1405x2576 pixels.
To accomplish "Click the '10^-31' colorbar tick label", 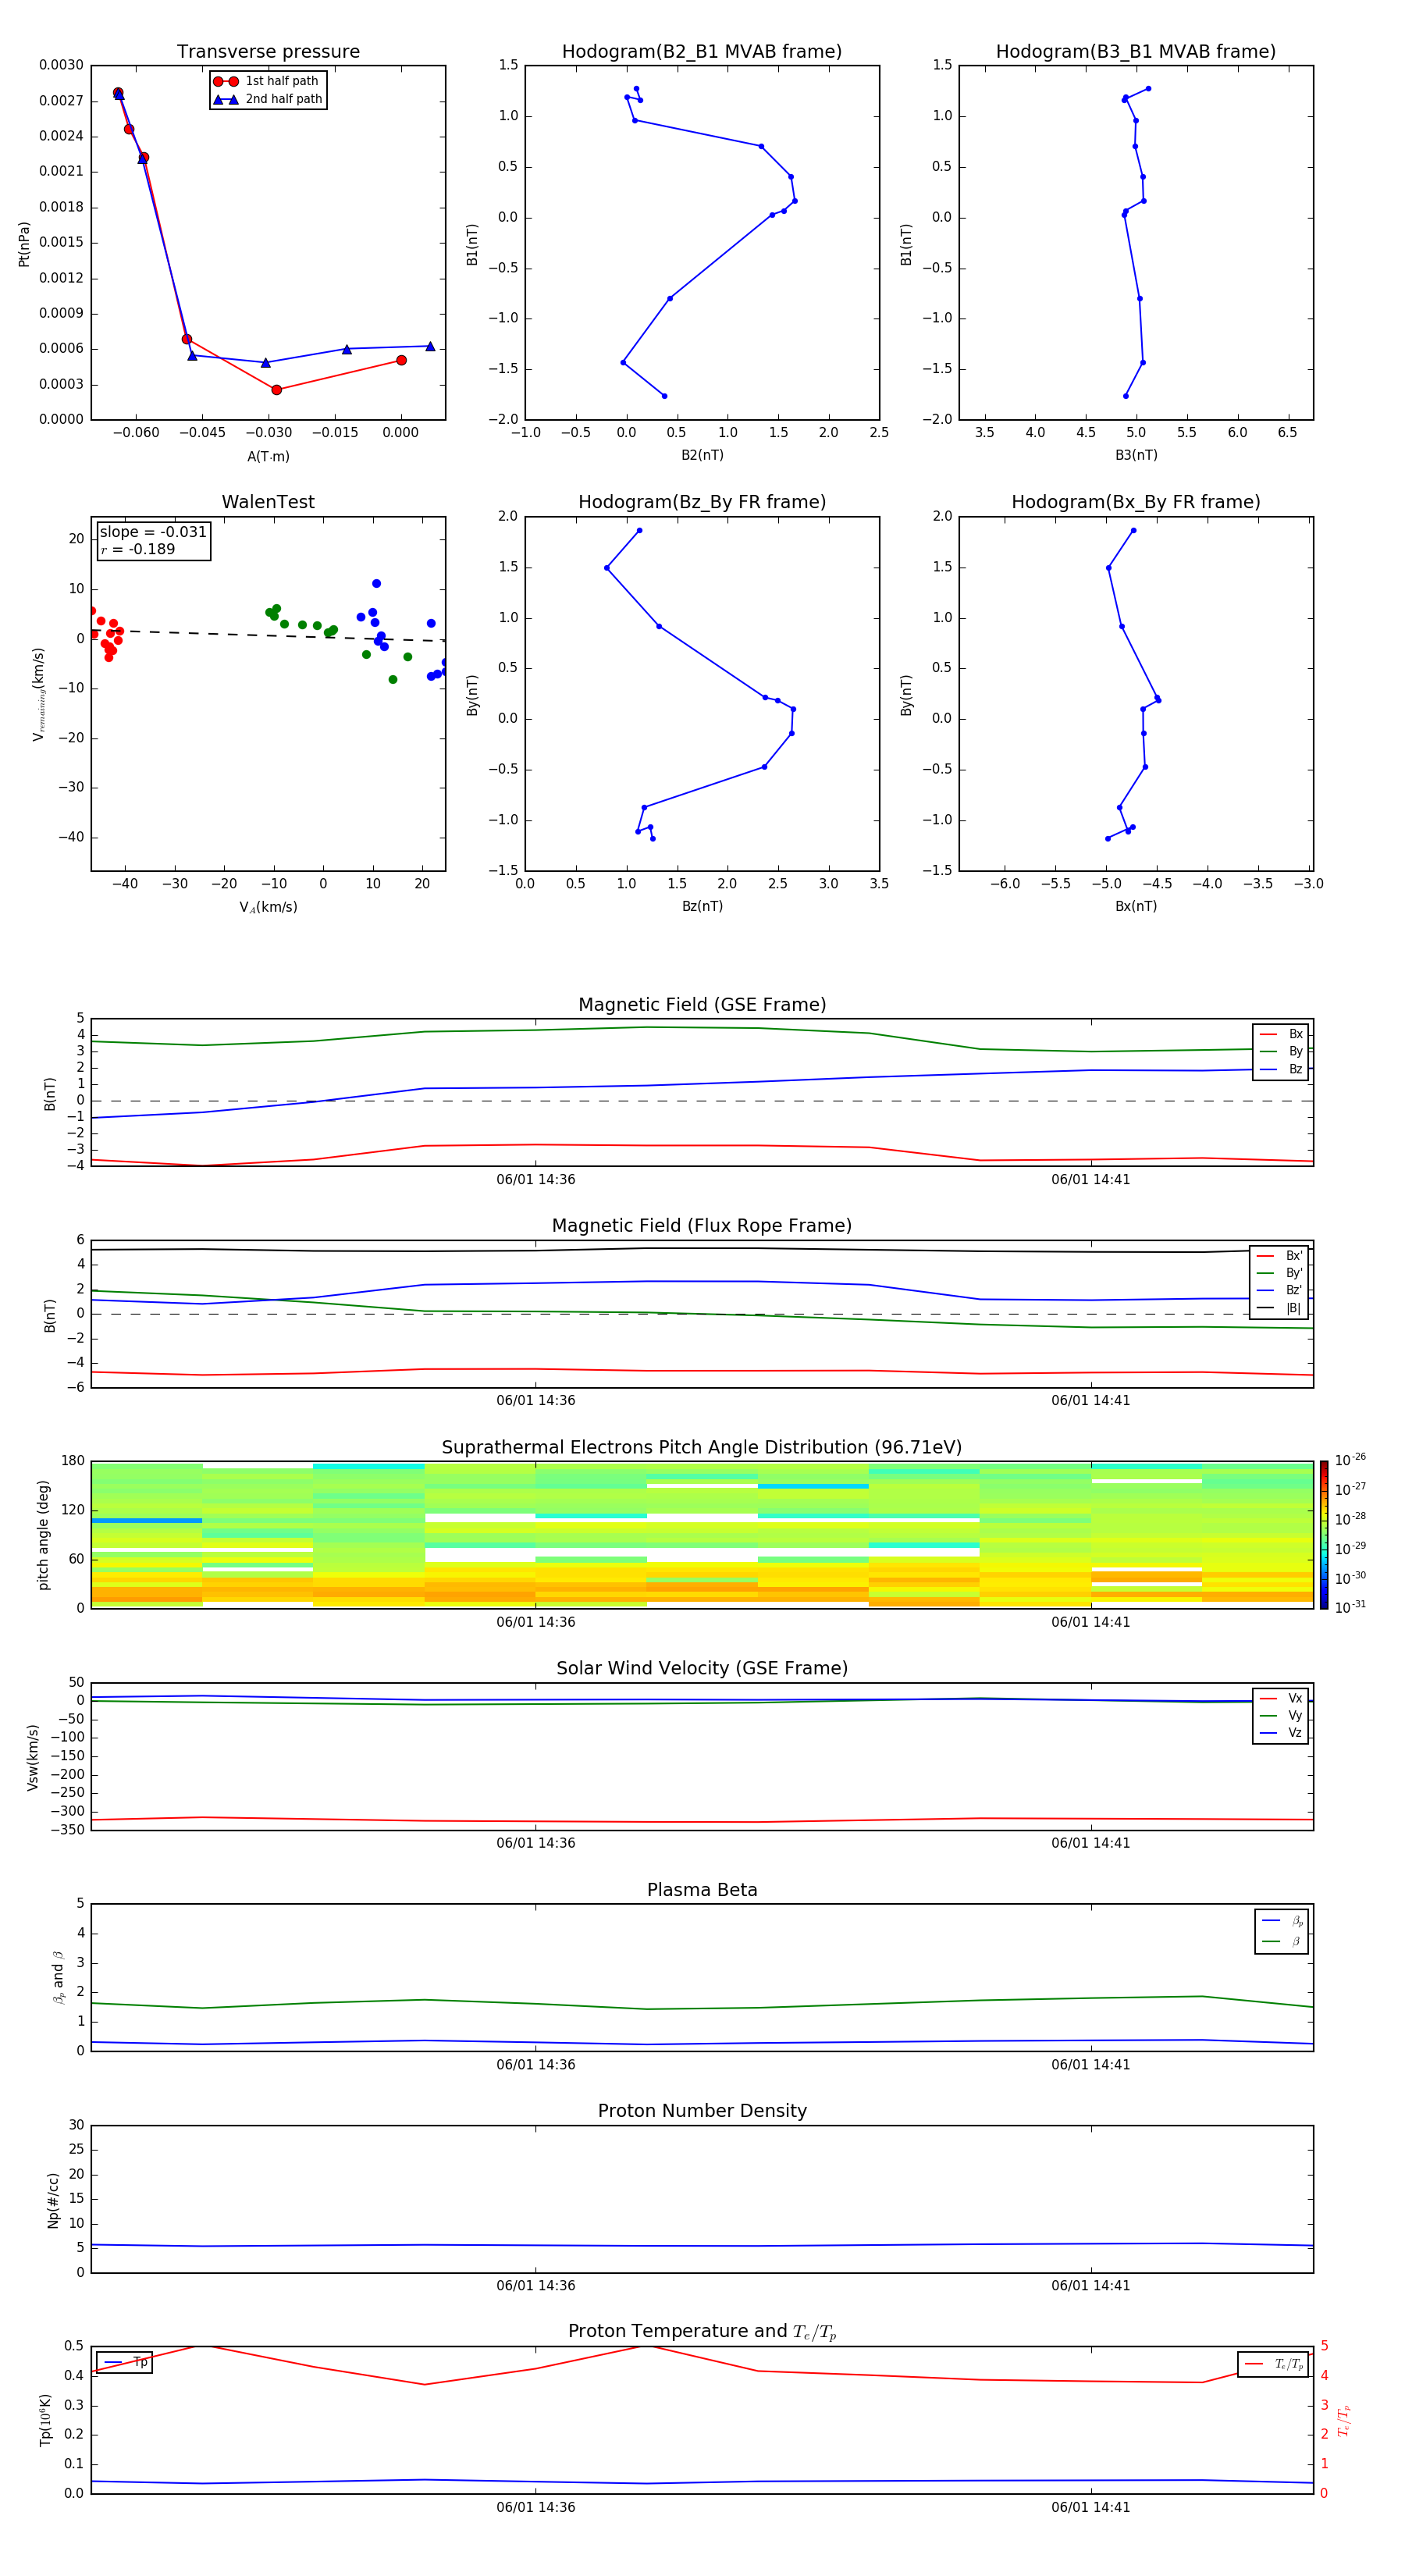I will (x=1350, y=1607).
